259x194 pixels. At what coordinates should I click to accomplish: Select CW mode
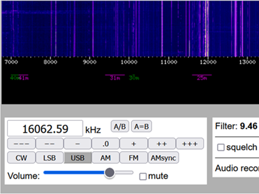21,157
